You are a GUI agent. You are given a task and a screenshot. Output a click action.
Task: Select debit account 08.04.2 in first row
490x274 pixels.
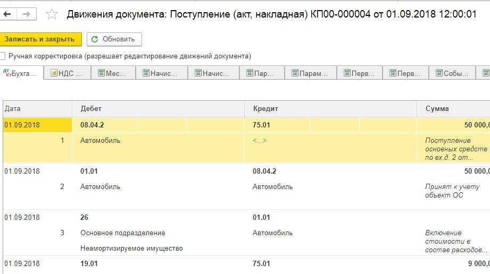point(92,125)
